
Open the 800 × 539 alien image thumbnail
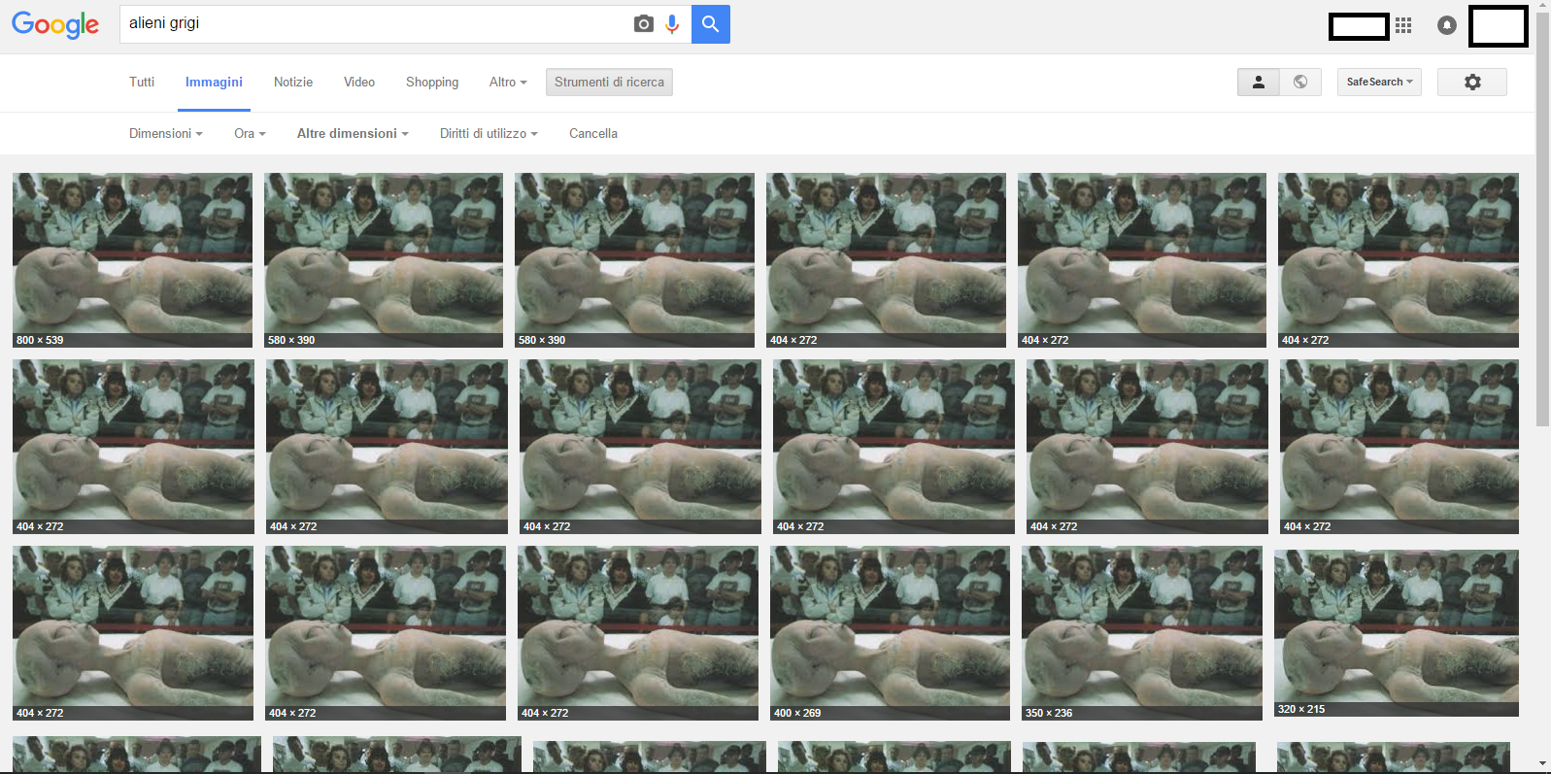(132, 259)
